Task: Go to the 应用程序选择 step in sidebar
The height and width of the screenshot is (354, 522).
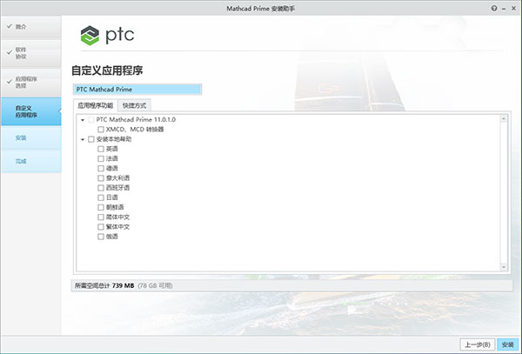Action: (31, 83)
